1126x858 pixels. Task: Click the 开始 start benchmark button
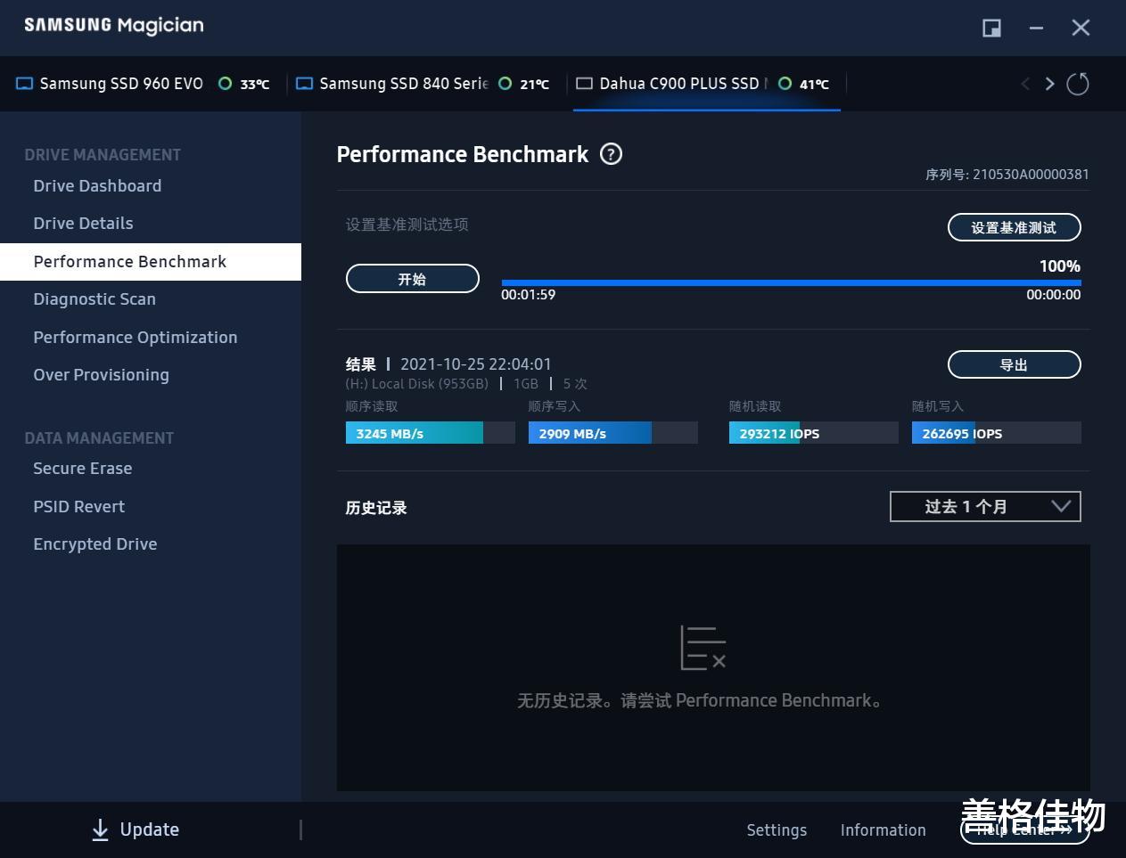412,279
